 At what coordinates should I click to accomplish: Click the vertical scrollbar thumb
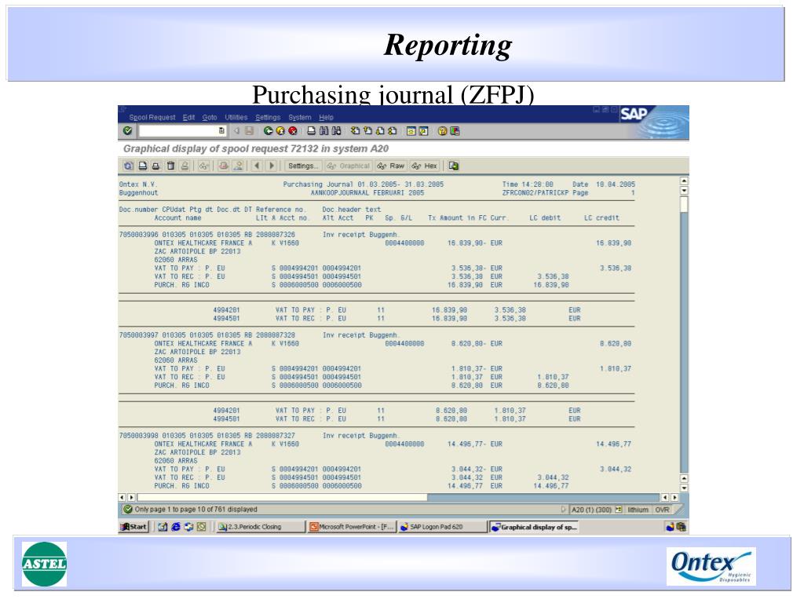684,204
